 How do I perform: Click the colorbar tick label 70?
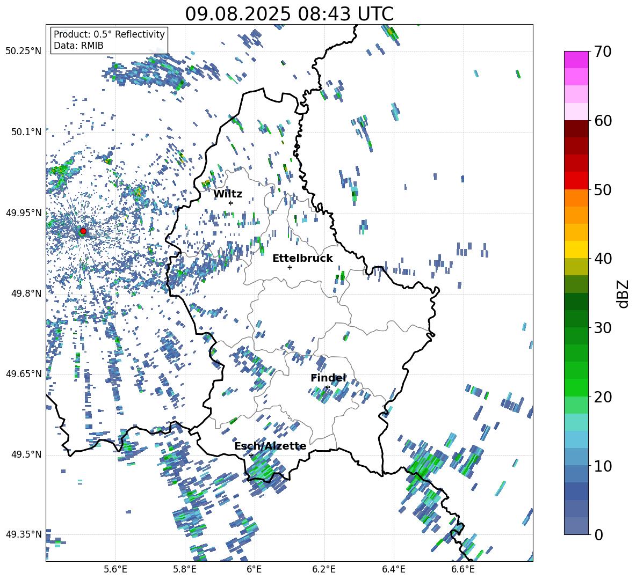[603, 52]
